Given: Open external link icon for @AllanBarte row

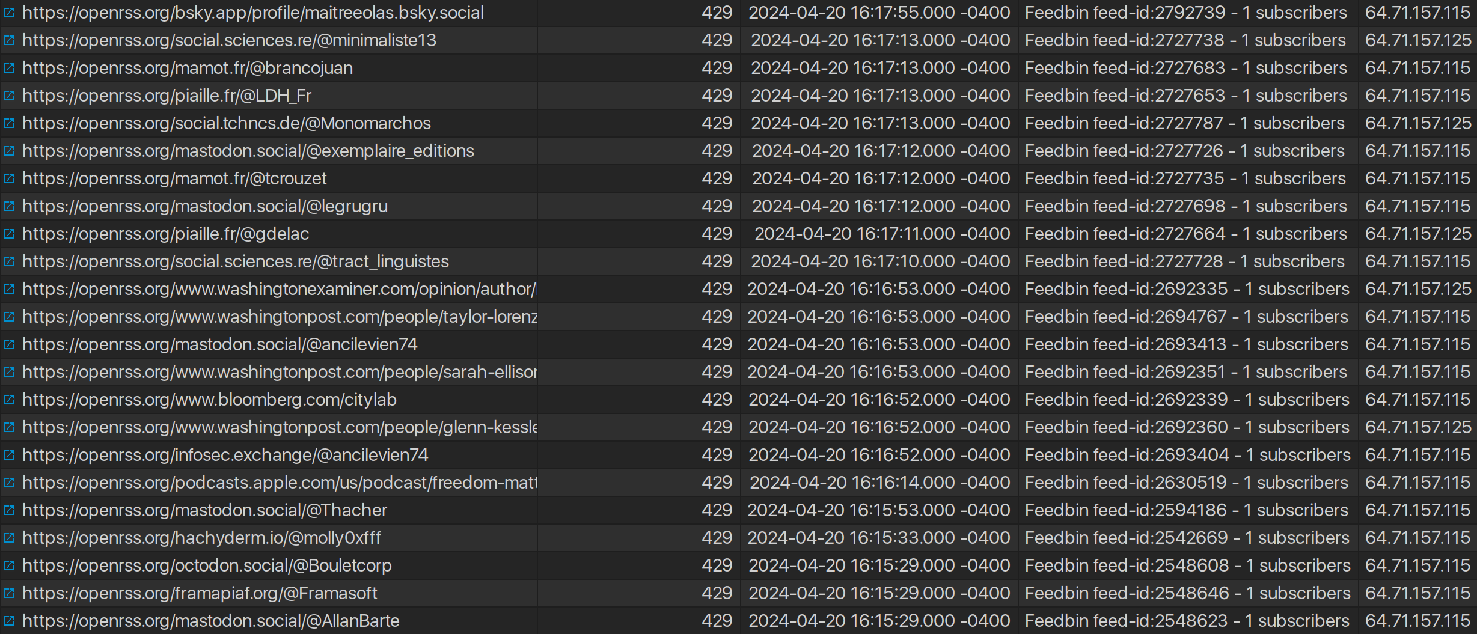Looking at the screenshot, I should pyautogui.click(x=9, y=621).
